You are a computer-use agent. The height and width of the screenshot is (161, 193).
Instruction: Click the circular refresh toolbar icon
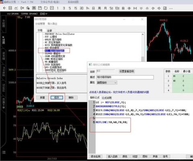(46, 8)
